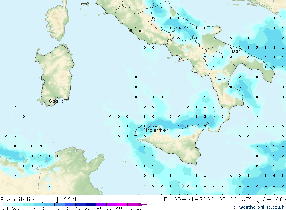Select the Naples city label
Image resolution: width=286 pixels, height=210 pixels.
176,59
